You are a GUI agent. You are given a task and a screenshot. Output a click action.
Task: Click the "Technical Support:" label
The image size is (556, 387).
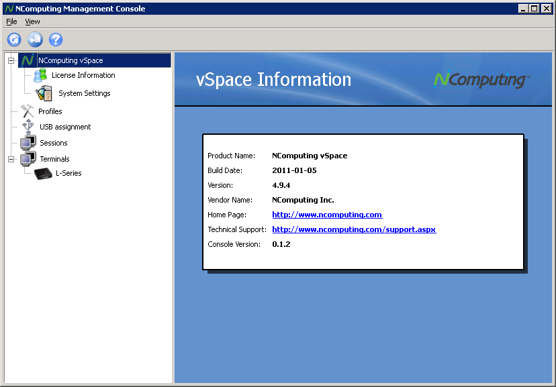237,229
